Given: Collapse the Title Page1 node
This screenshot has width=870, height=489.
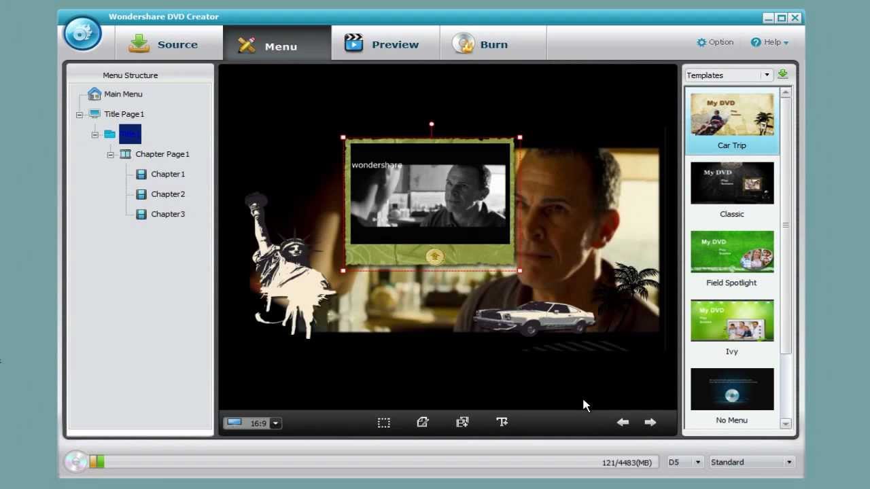Looking at the screenshot, I should tap(80, 115).
